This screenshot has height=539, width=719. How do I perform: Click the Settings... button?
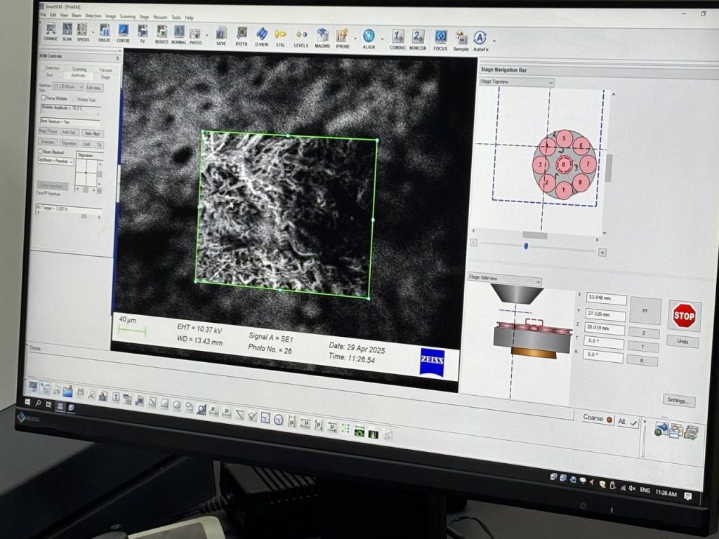tap(678, 401)
